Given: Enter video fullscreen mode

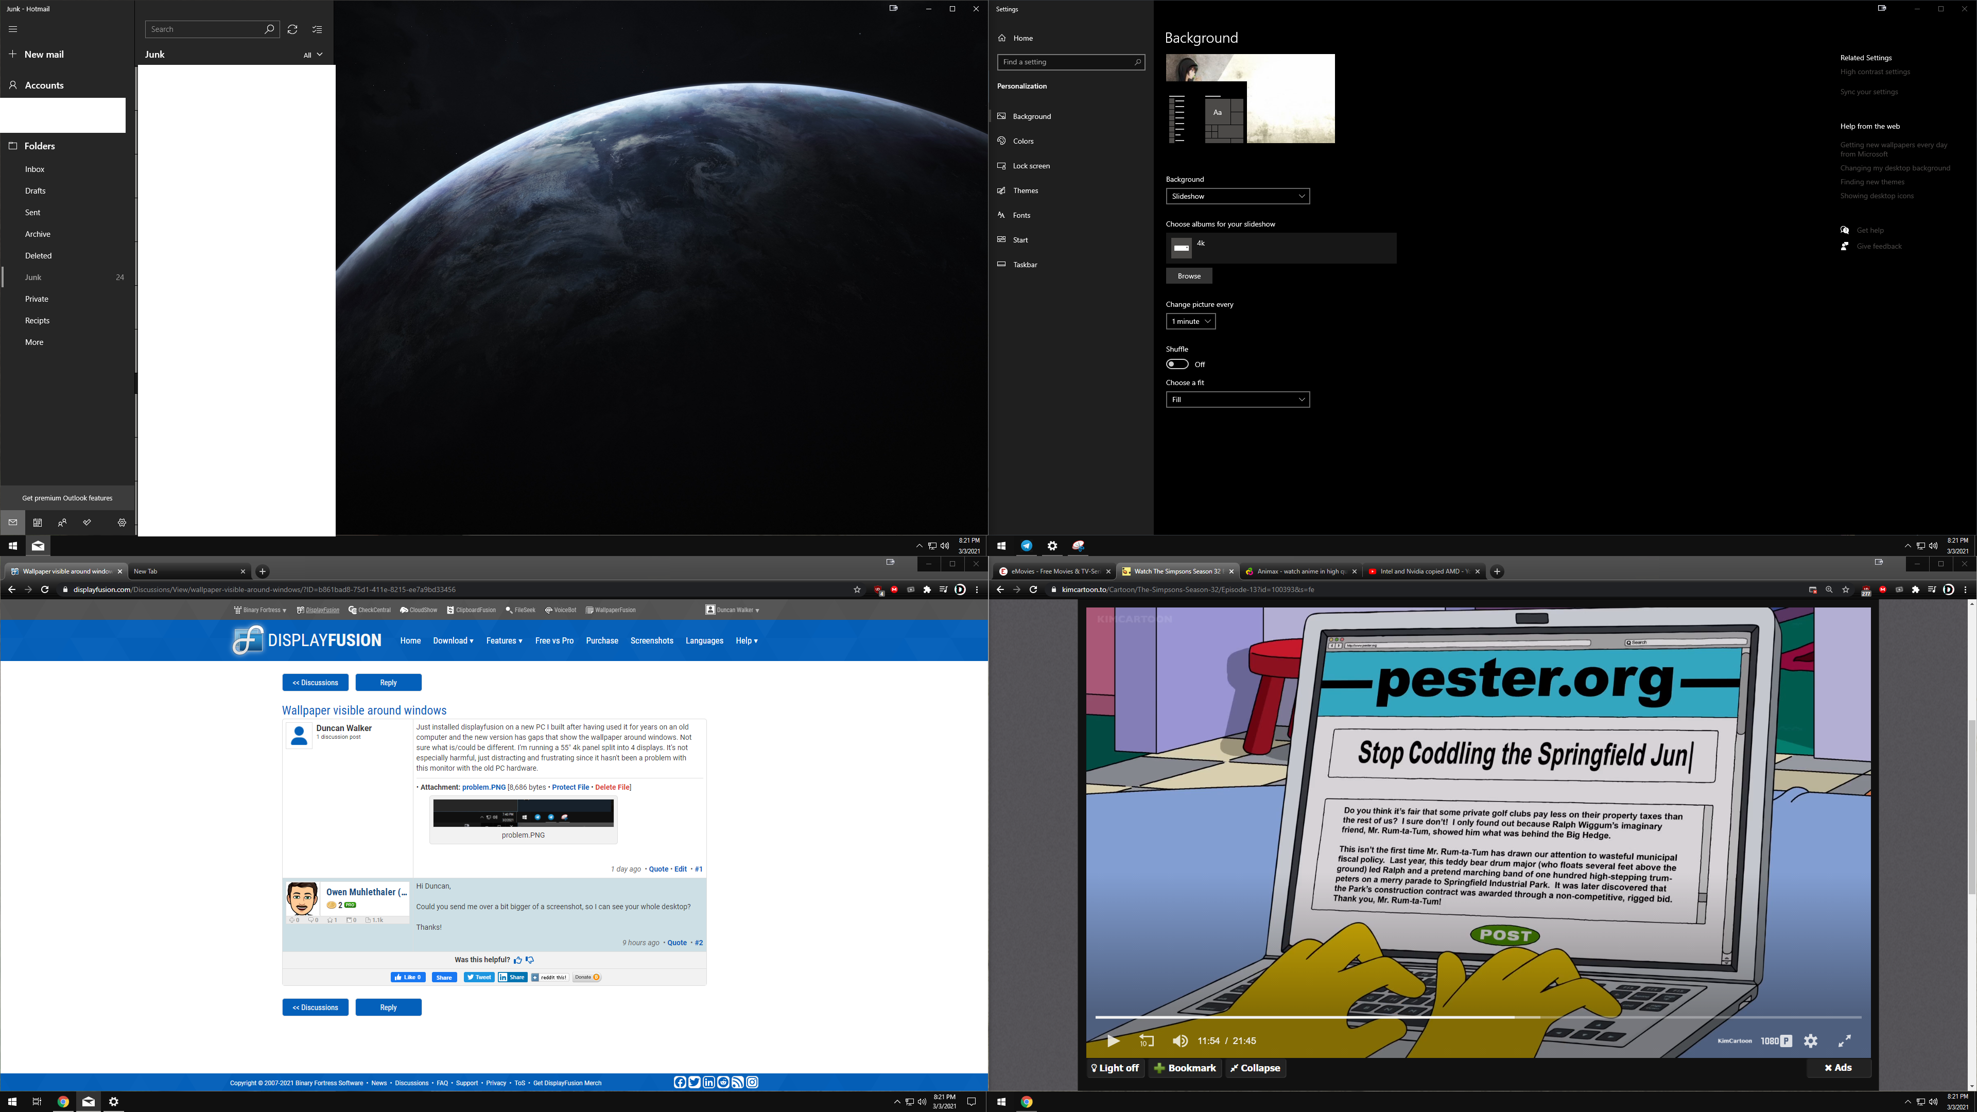Looking at the screenshot, I should pyautogui.click(x=1845, y=1040).
